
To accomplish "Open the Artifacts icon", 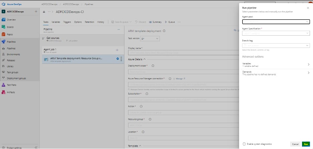I will [3, 92].
